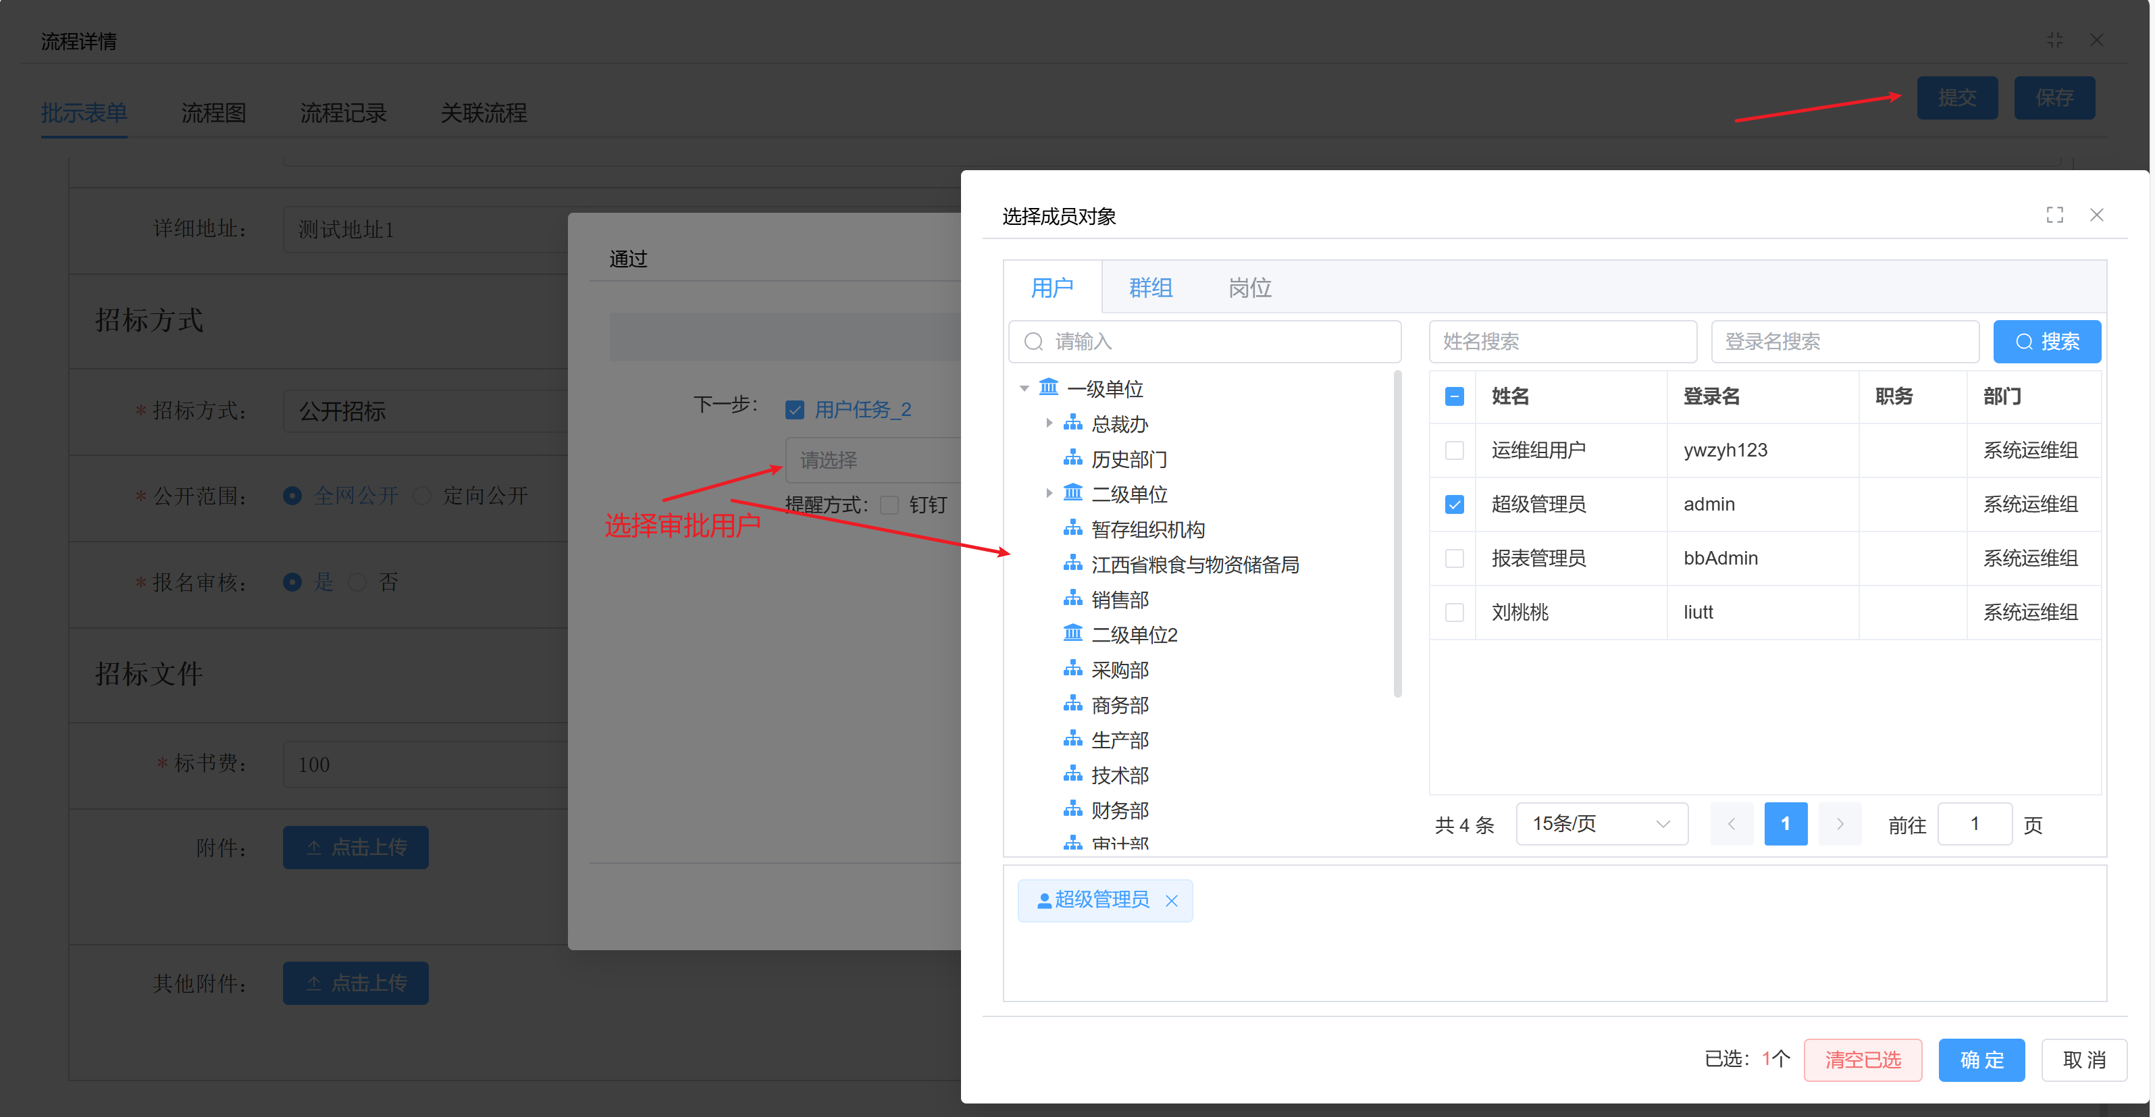
Task: Open the 招标方式 公开招标 dropdown
Action: (426, 411)
